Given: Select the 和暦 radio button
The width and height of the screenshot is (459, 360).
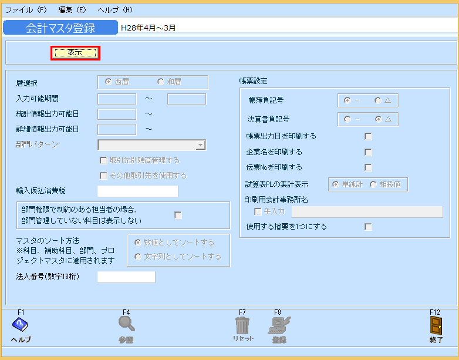Looking at the screenshot, I should pyautogui.click(x=161, y=82).
